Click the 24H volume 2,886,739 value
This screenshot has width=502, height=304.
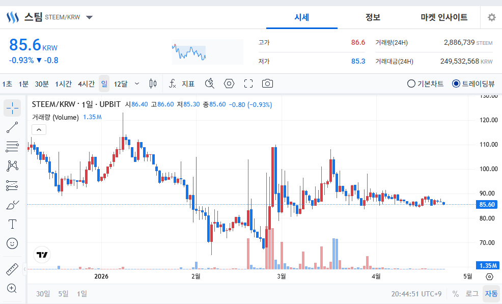pyautogui.click(x=459, y=42)
